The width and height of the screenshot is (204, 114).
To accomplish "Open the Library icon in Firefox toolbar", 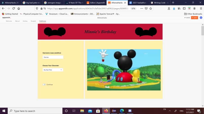I will tap(179, 8).
